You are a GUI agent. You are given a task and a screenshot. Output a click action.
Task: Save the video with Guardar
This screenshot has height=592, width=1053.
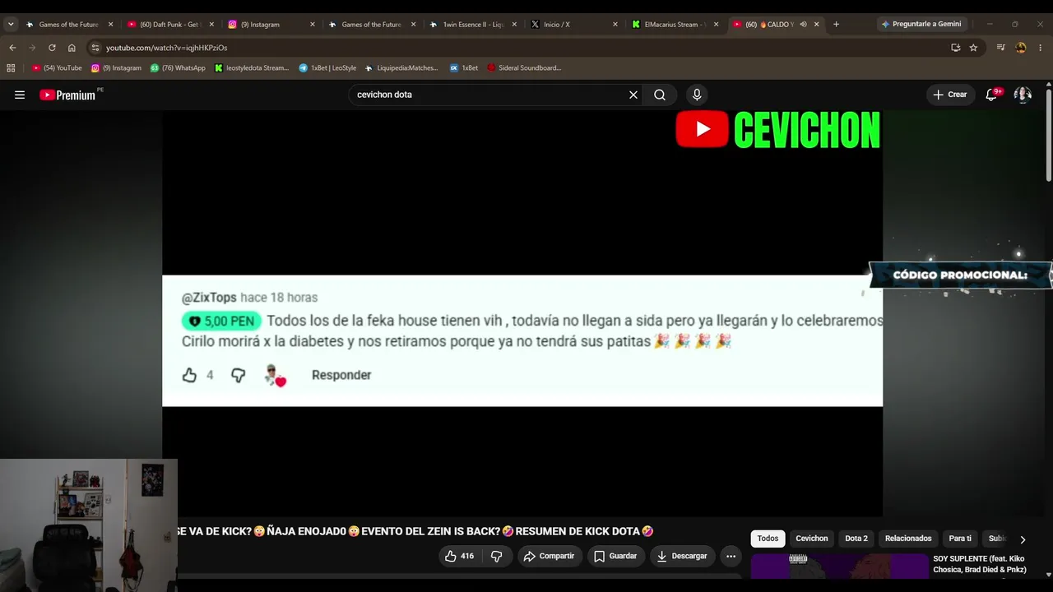tap(615, 556)
